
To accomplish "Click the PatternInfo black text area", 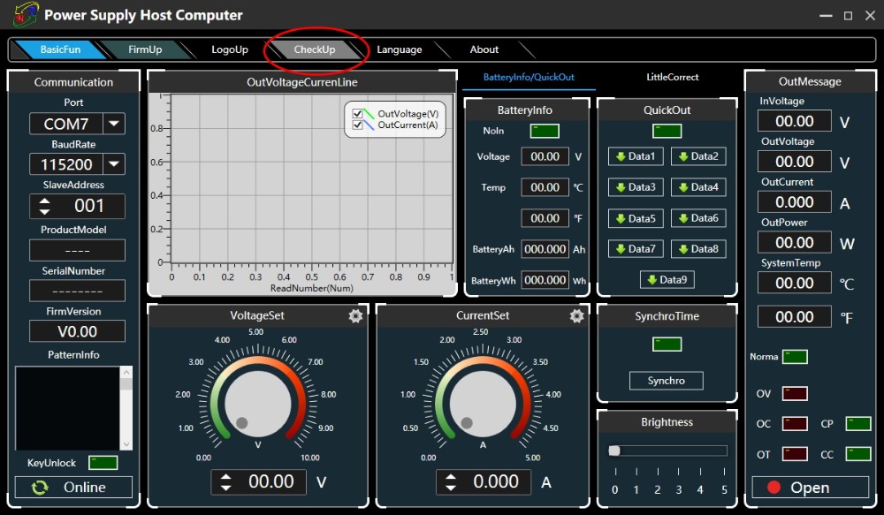I will coord(68,408).
